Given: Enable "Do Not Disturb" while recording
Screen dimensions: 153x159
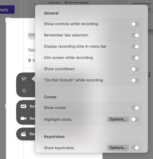Looking at the screenshot, I should 135,80.
